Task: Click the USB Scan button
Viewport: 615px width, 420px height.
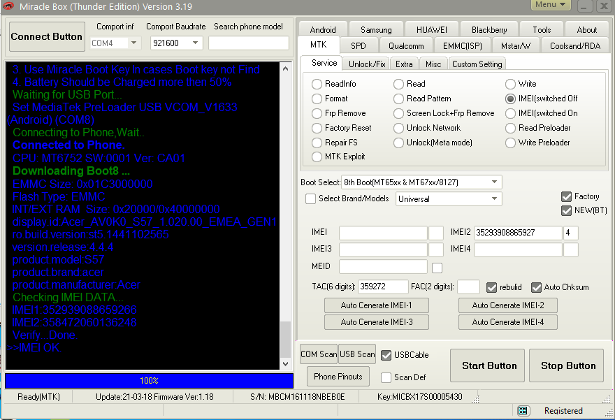Action: tap(357, 354)
